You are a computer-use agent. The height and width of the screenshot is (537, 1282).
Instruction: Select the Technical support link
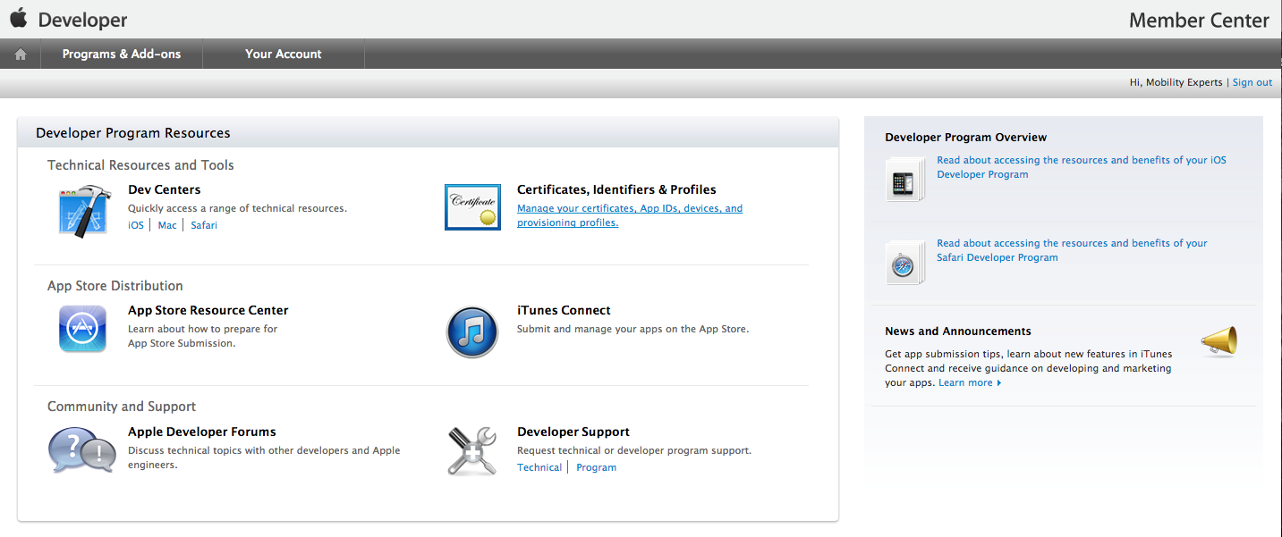(539, 467)
